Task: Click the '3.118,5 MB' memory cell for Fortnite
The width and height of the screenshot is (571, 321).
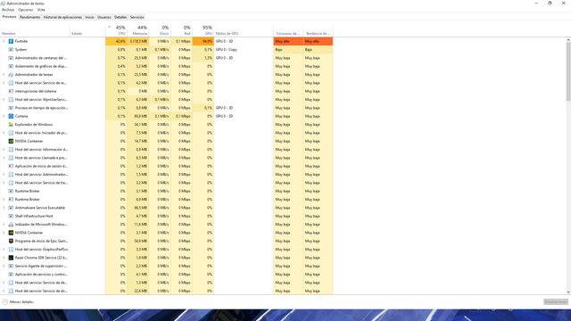Action: pyautogui.click(x=138, y=41)
